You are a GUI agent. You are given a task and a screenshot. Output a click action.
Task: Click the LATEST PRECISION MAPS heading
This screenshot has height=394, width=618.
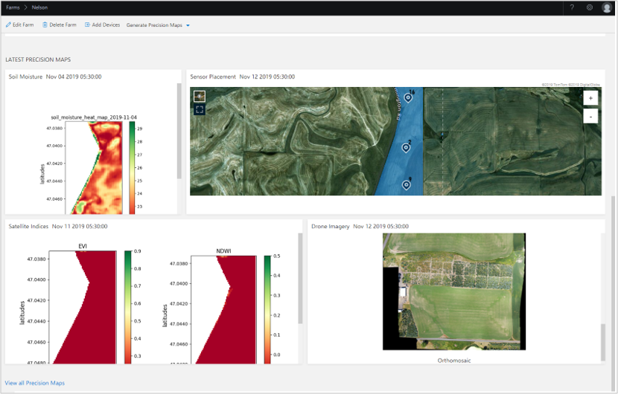(x=38, y=59)
